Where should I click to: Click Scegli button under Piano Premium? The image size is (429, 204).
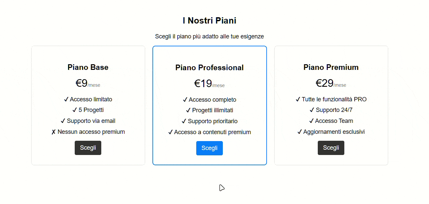(331, 148)
